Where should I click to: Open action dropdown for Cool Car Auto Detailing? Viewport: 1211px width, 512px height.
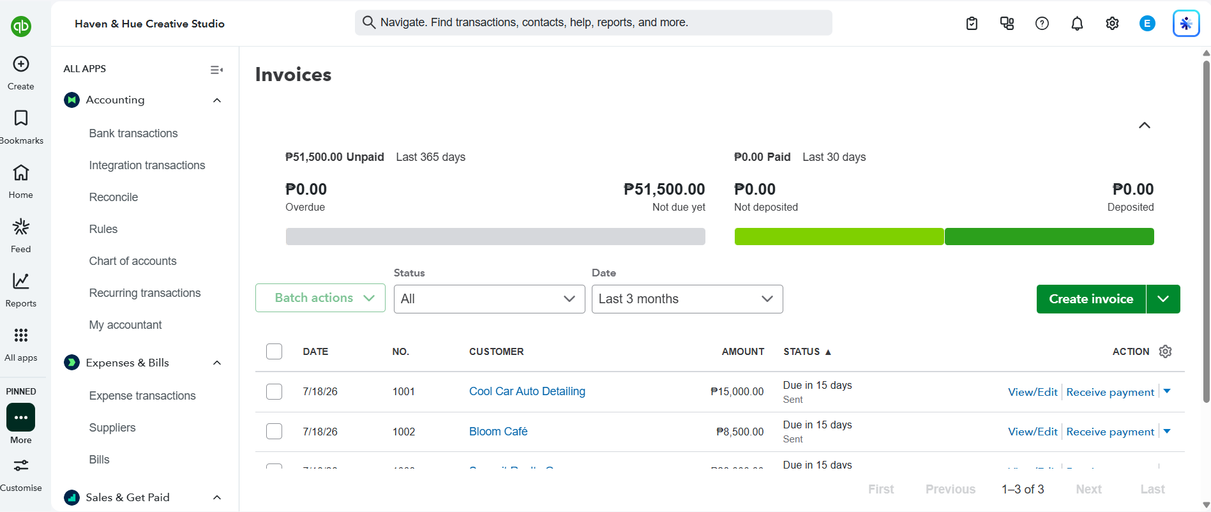(1167, 391)
